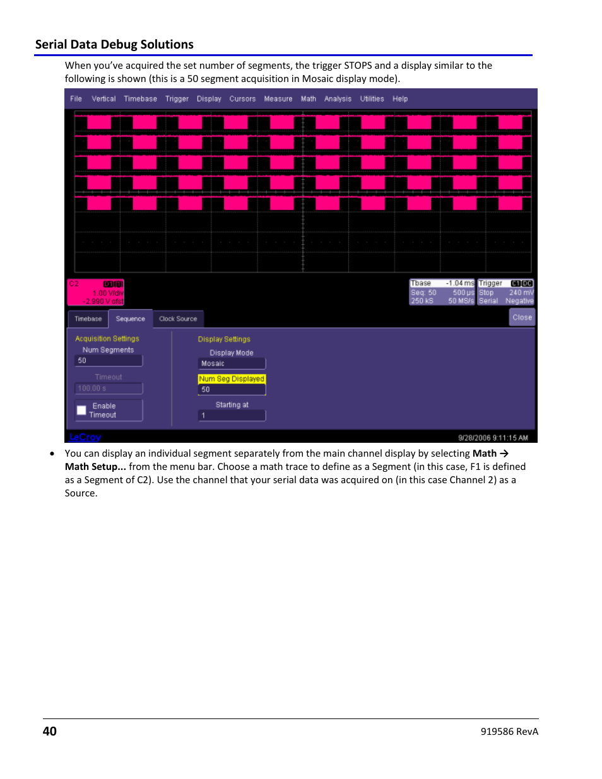The height and width of the screenshot is (779, 602).
Task: Open the Help menu
Action: coord(400,99)
